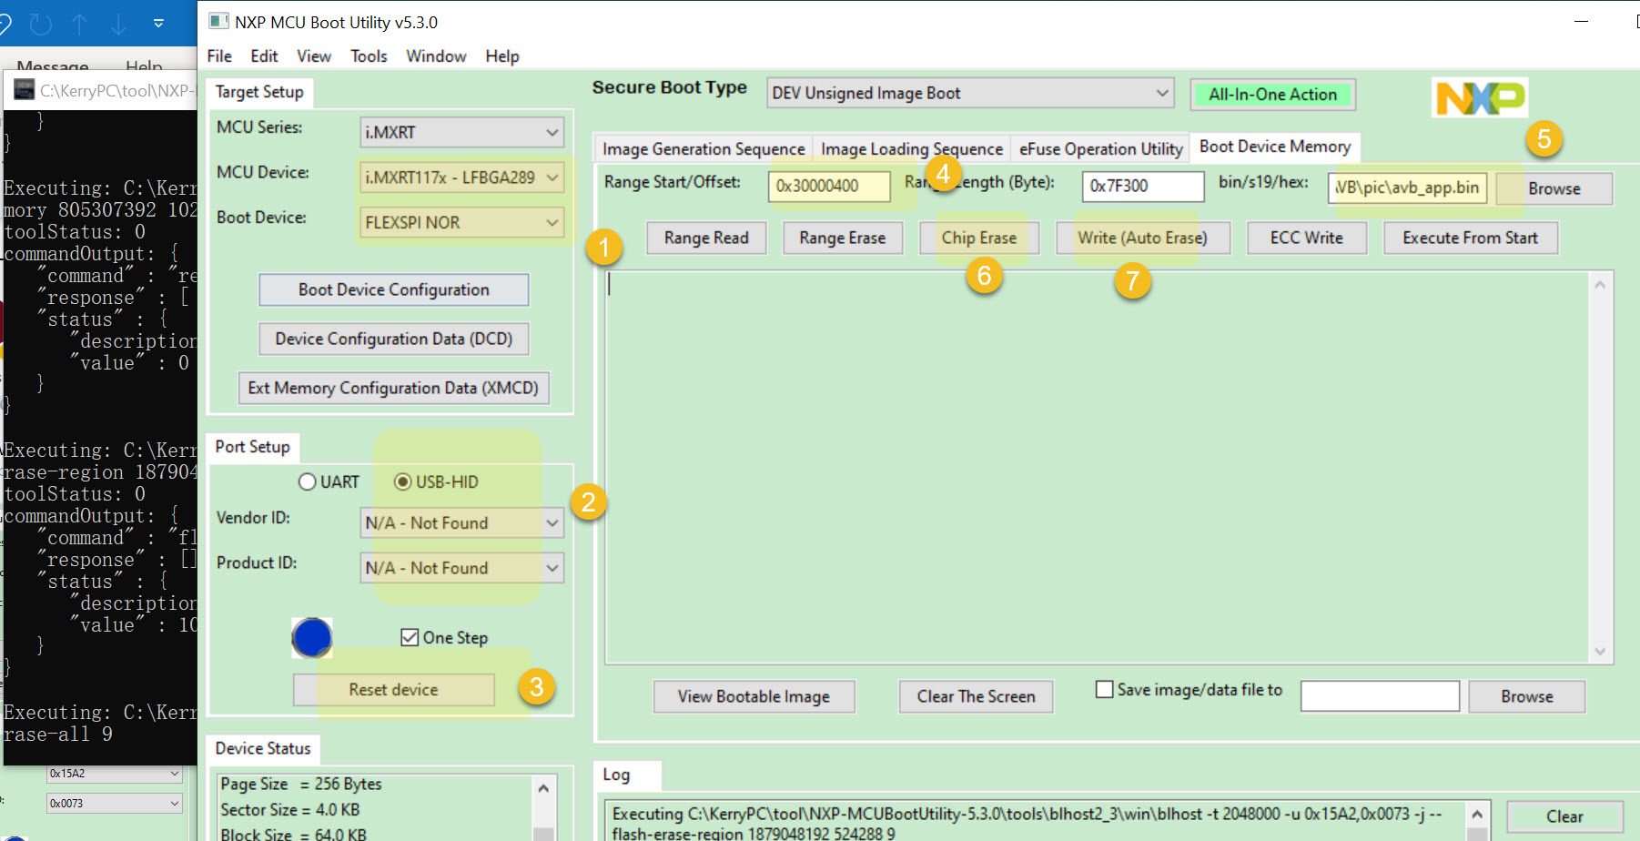1640x841 pixels.
Task: Click the down arrow icon in the blue toolbar
Action: (118, 23)
